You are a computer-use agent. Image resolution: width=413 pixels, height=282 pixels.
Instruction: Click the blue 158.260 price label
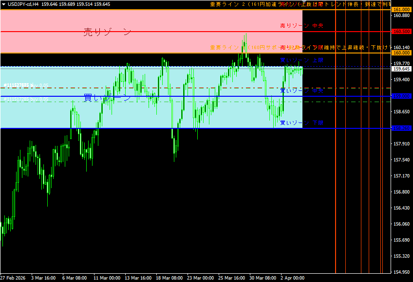click(x=401, y=128)
